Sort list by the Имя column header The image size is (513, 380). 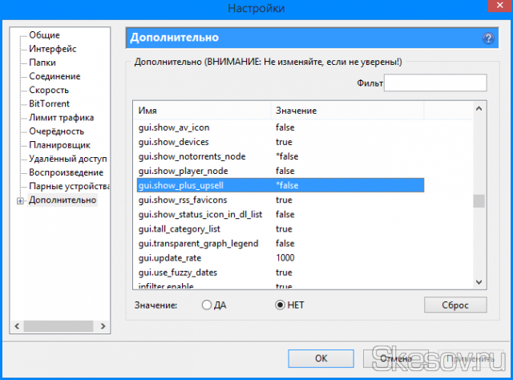tap(202, 110)
